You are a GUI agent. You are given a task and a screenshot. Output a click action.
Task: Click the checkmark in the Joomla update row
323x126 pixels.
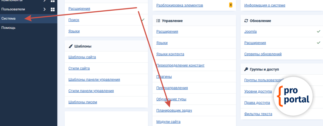tap(319, 31)
